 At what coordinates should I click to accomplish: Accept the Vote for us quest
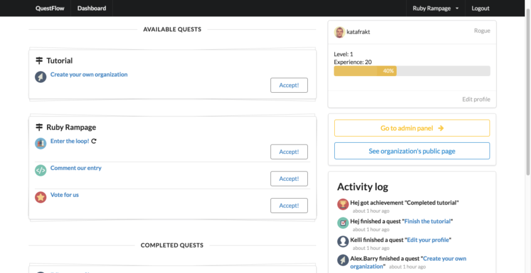pyautogui.click(x=289, y=206)
